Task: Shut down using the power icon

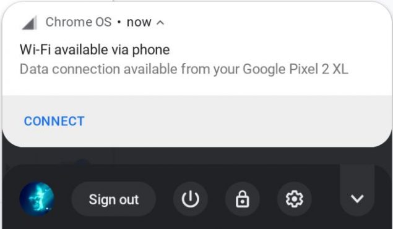Action: point(191,199)
